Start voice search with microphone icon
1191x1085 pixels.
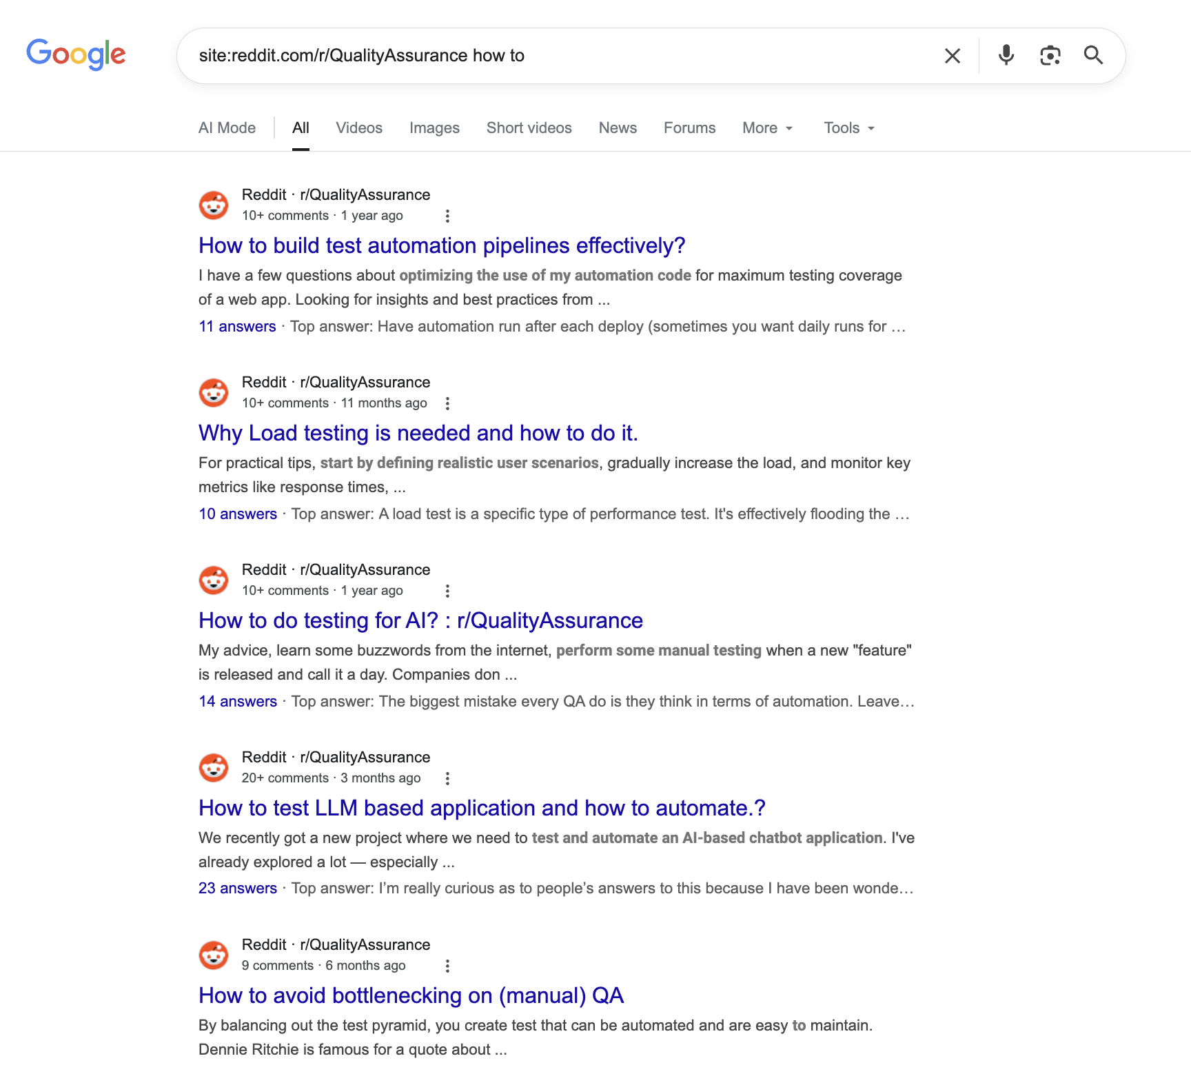(x=1006, y=55)
